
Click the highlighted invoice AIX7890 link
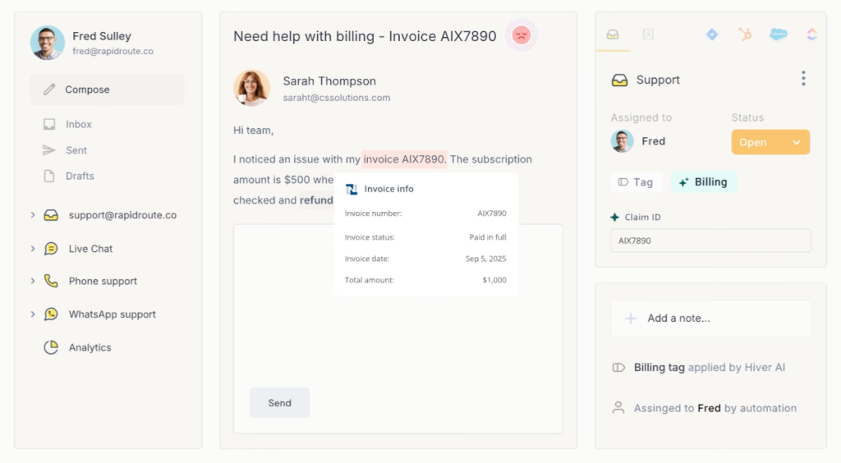coord(404,159)
